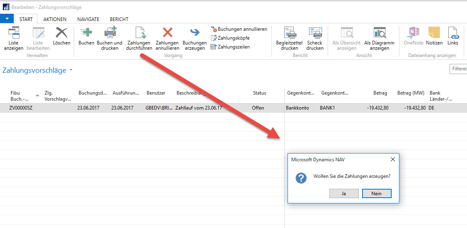Open Zahlungsköpfe
467x228 pixels.
pyautogui.click(x=230, y=38)
